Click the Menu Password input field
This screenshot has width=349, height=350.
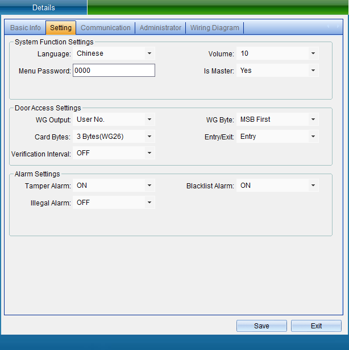[x=114, y=71]
